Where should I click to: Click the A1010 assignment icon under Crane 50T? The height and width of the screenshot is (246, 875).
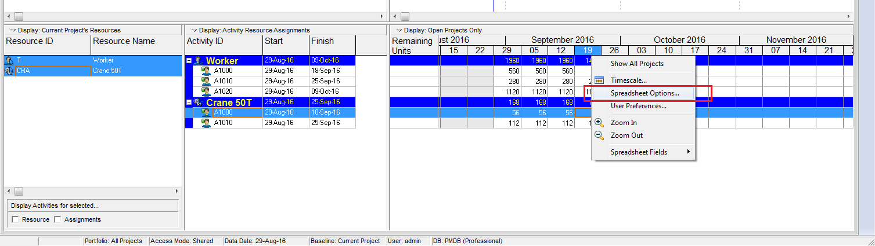coord(206,123)
